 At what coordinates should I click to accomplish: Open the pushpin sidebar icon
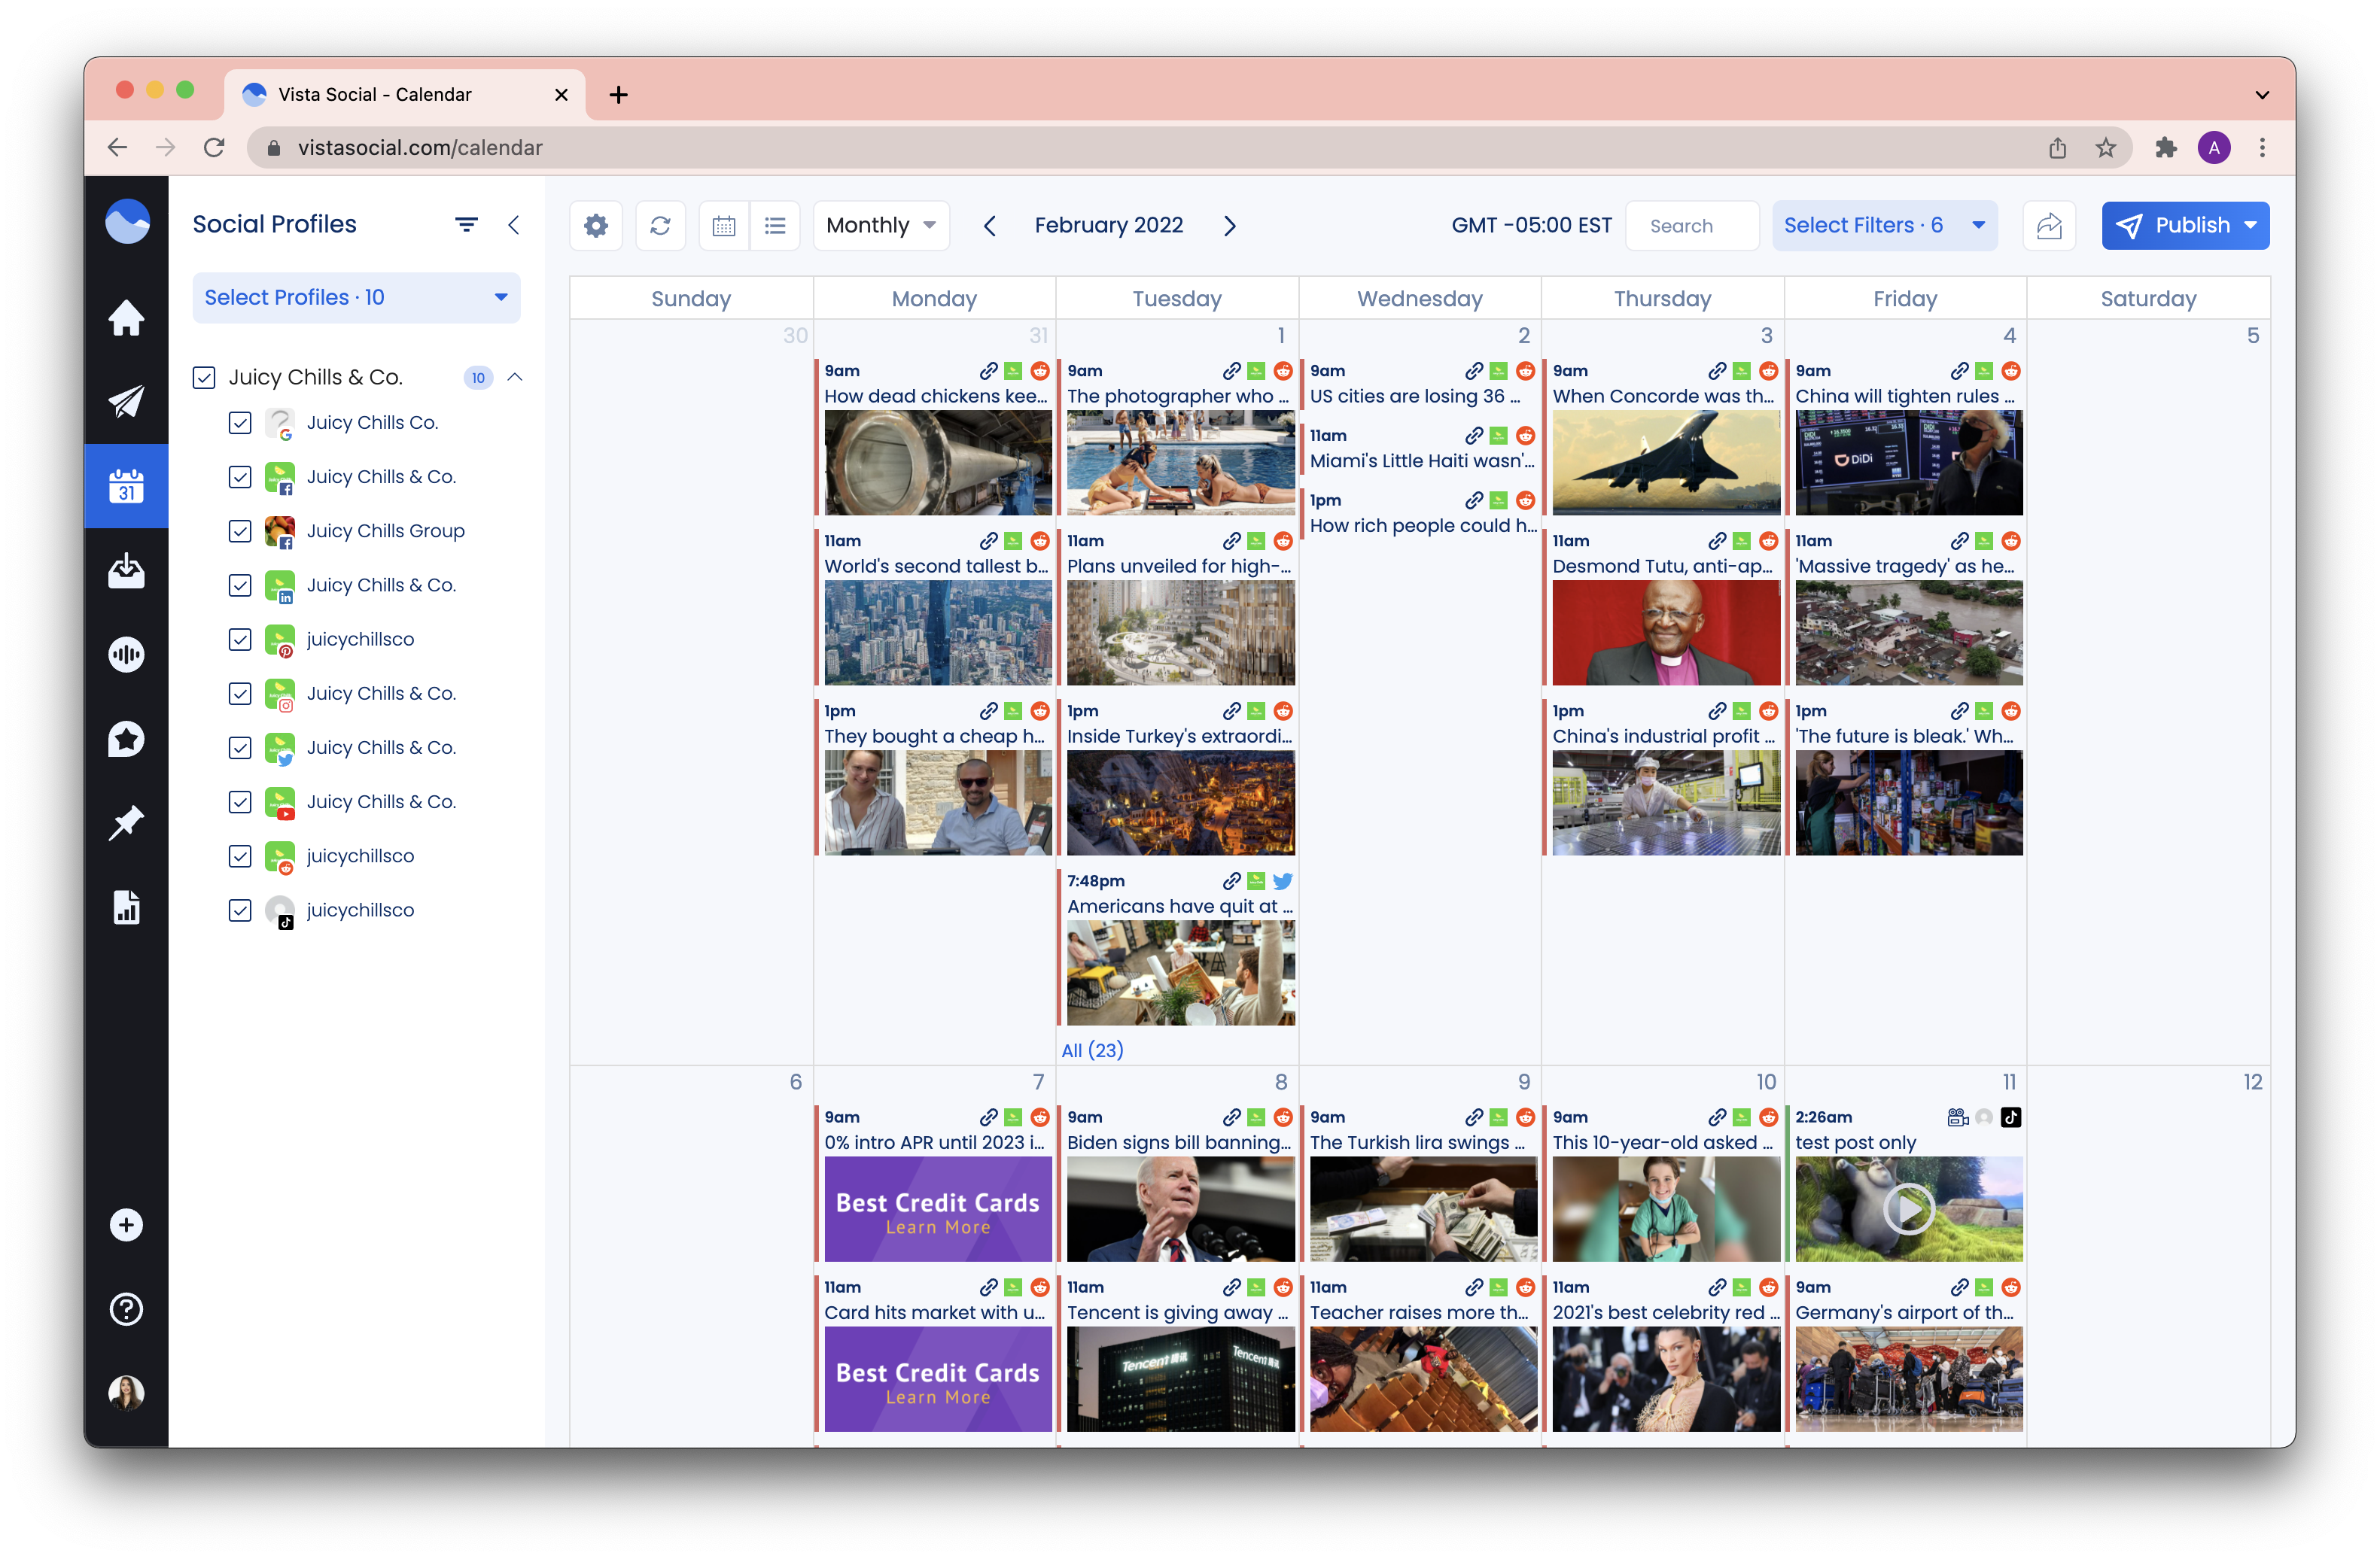click(126, 822)
